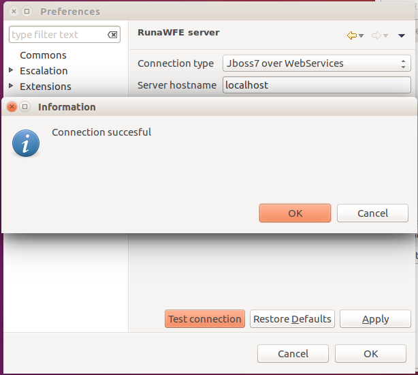Close the Information dialog with the red X
Screen dimensions: 418x375
pos(12,106)
